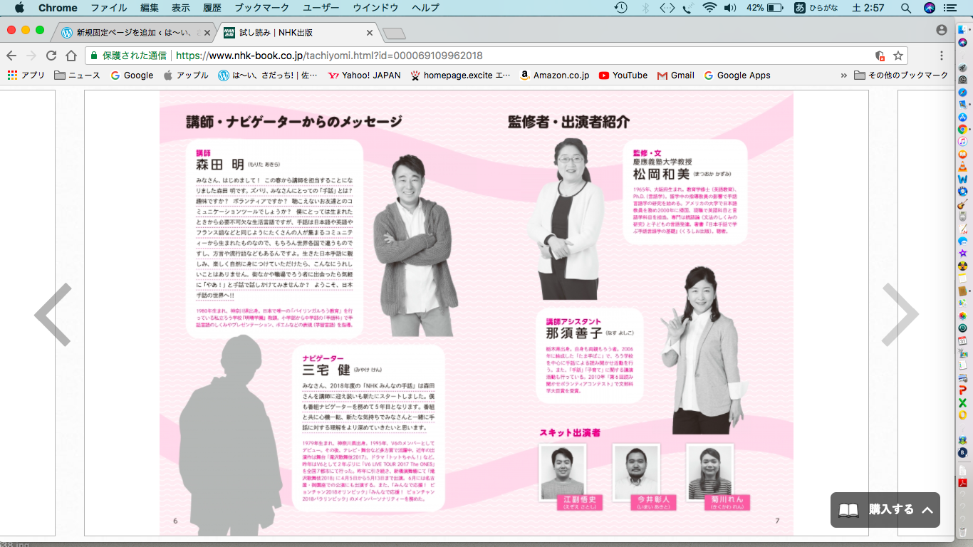Go to the next page arrow
The height and width of the screenshot is (547, 973).
pos(900,314)
